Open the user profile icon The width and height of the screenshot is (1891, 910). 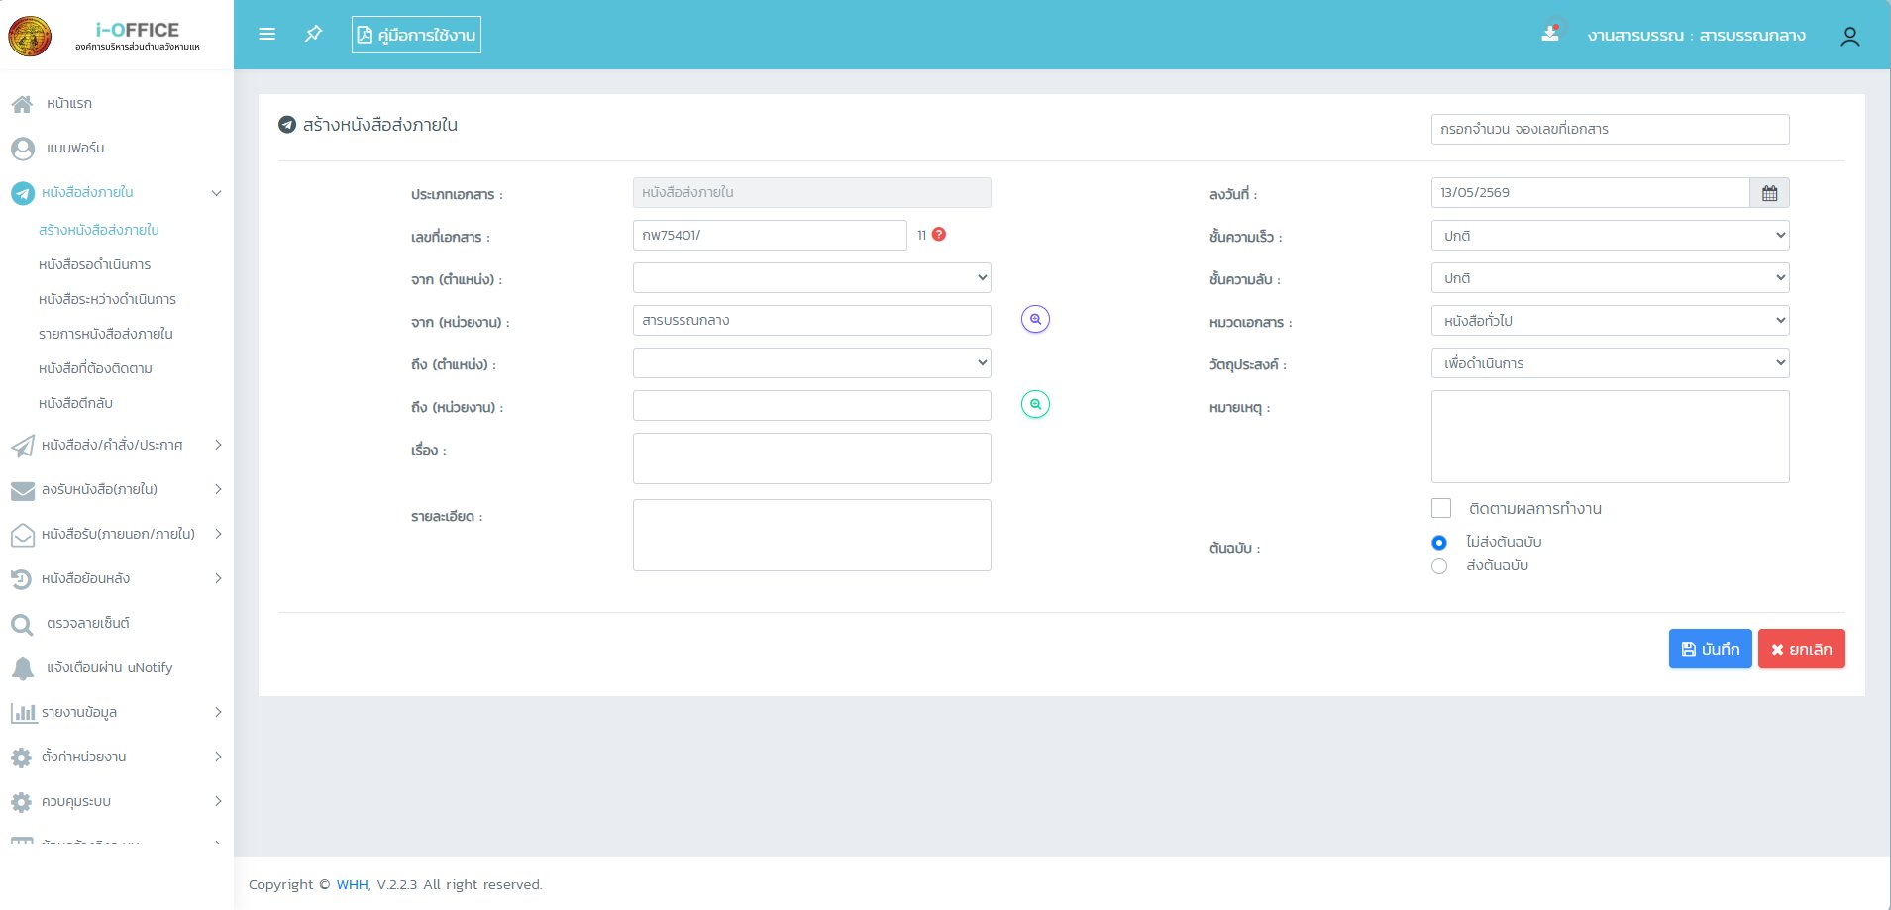tap(1849, 37)
